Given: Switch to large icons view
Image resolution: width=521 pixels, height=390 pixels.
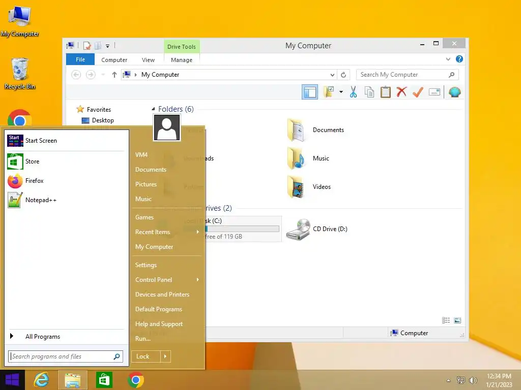Looking at the screenshot, I should [457, 320].
